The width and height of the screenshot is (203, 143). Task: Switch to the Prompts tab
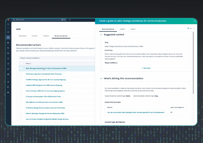pyautogui.click(x=34, y=36)
